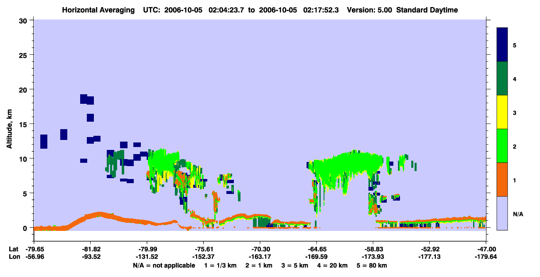Click the legend note '4 = 20 km'
This screenshot has height=277, width=540.
333,265
